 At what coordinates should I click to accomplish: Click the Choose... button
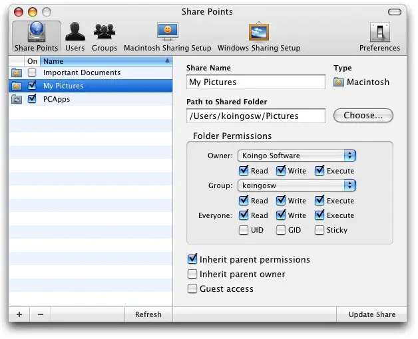click(363, 115)
